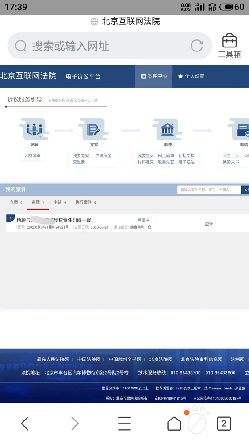Click the 申请保全 link

pos(103,155)
